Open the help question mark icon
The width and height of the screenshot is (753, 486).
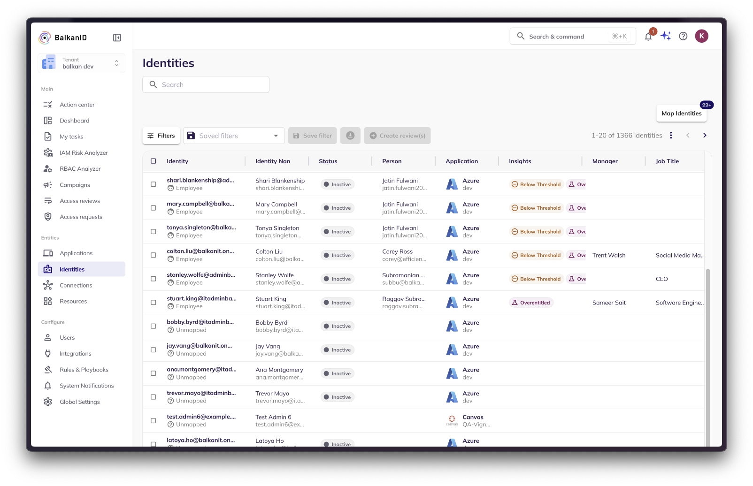[683, 36]
